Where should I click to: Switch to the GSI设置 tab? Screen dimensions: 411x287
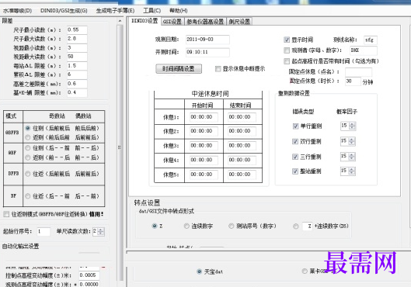point(172,22)
